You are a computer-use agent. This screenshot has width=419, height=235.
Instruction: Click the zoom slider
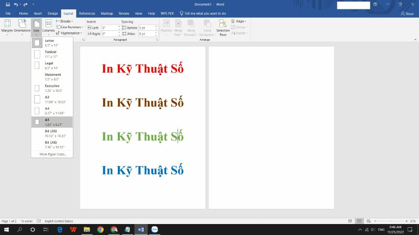(391, 221)
